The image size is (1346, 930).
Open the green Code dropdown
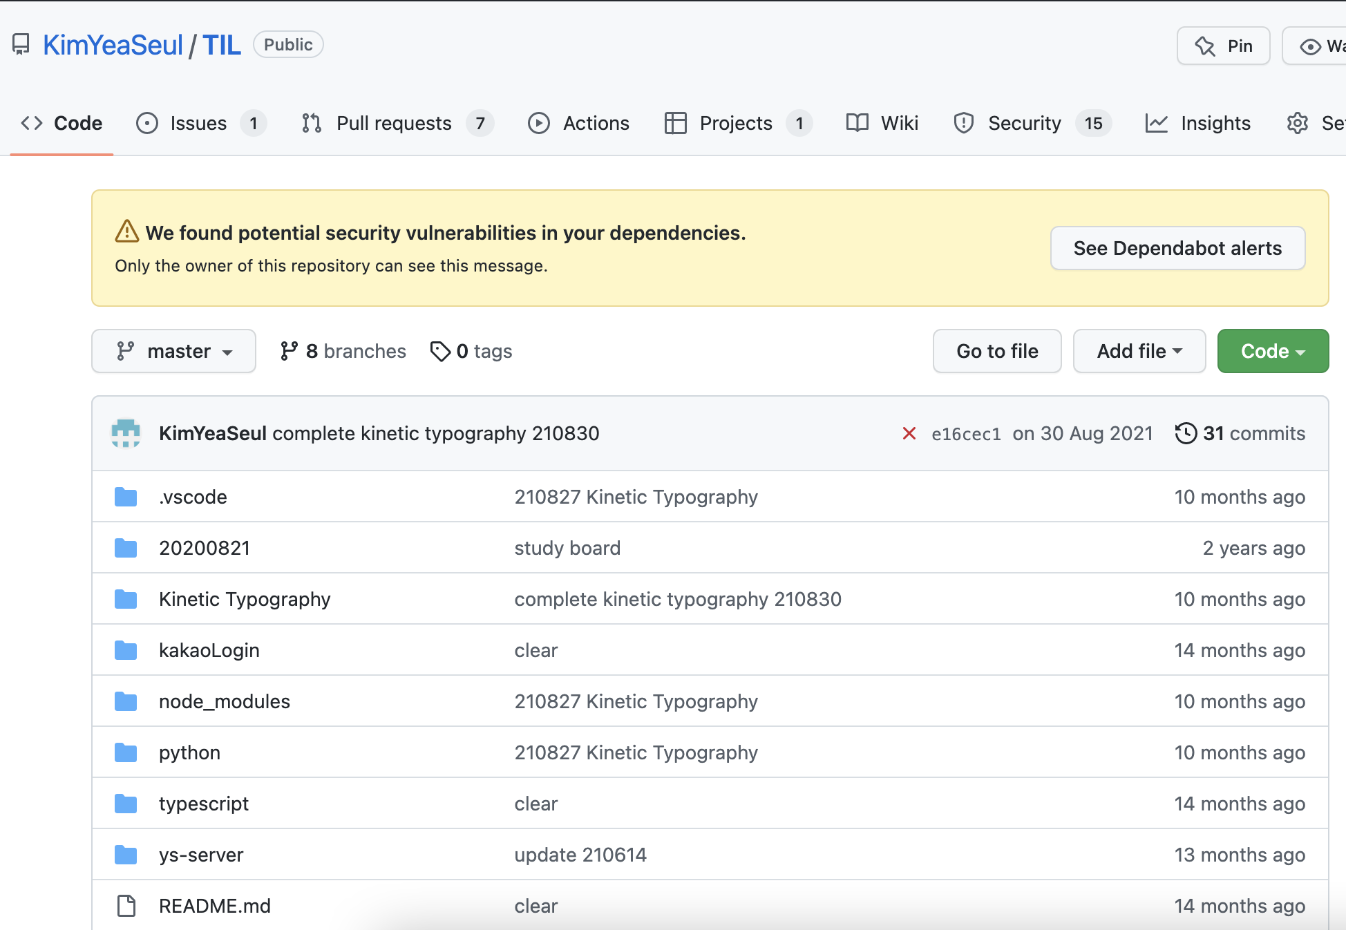pyautogui.click(x=1272, y=351)
